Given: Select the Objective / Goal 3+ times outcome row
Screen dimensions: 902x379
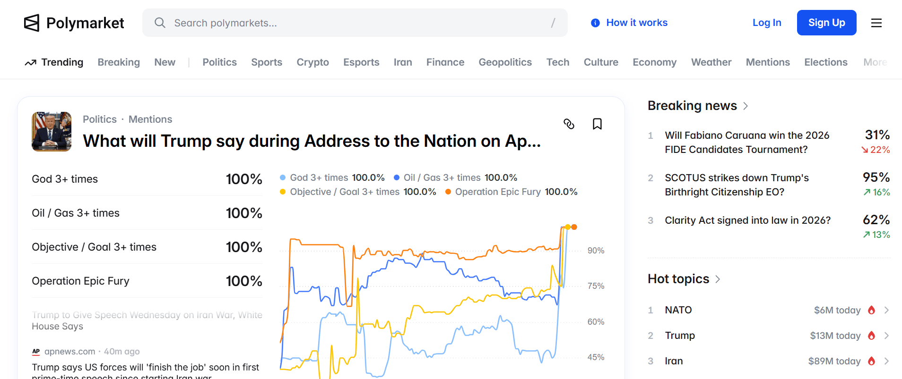Looking at the screenshot, I should pos(147,247).
